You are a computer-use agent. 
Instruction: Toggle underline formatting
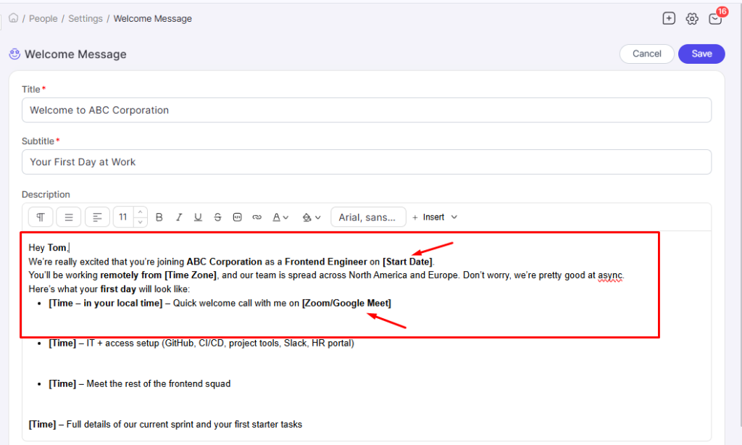[198, 217]
